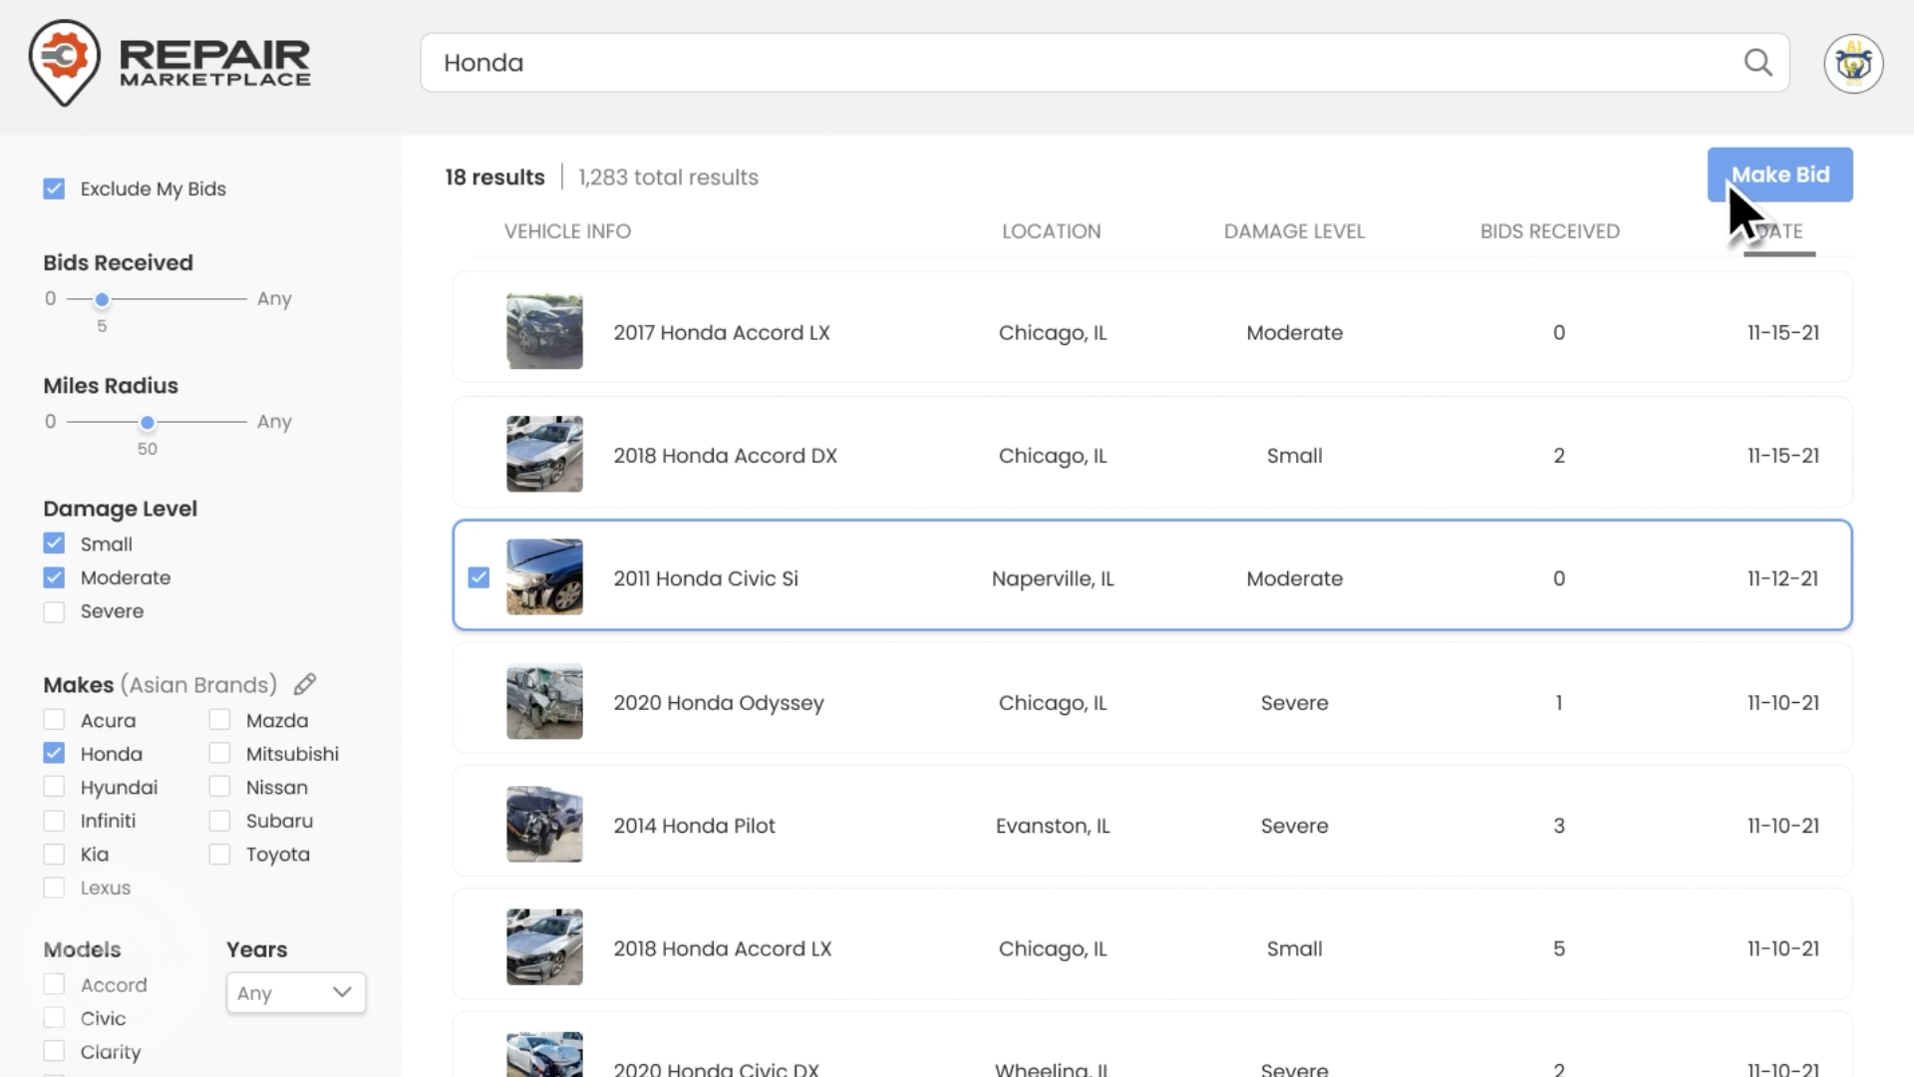
Task: Click the Make Bid button
Action: (1779, 175)
